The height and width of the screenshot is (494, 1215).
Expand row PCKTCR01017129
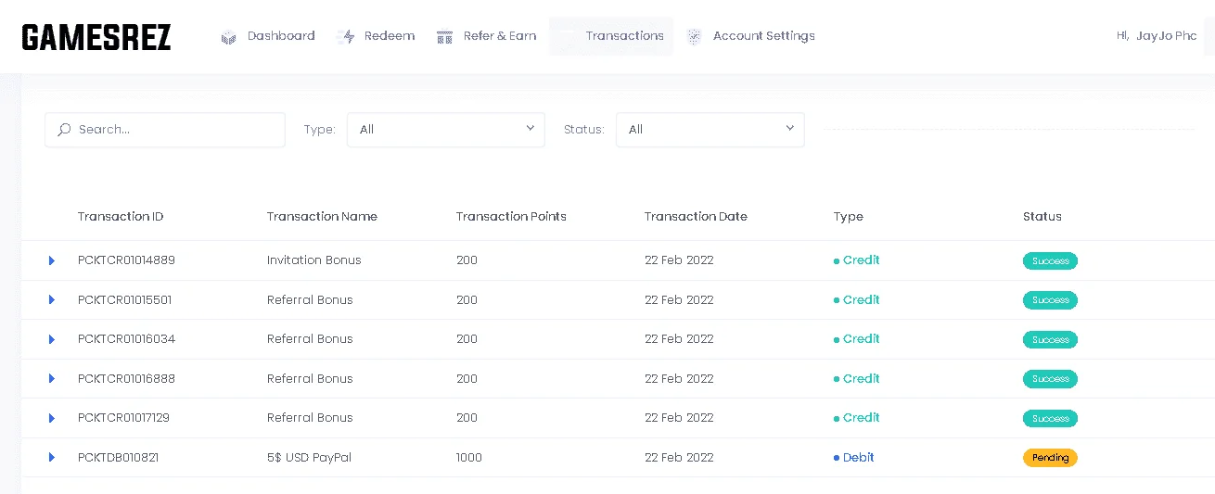52,418
